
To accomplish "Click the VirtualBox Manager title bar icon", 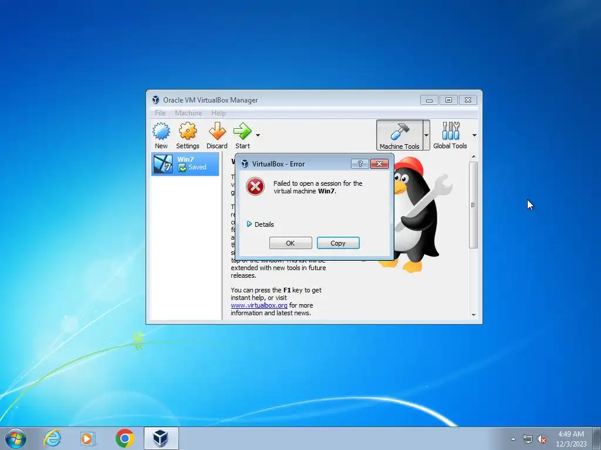I will pyautogui.click(x=156, y=100).
